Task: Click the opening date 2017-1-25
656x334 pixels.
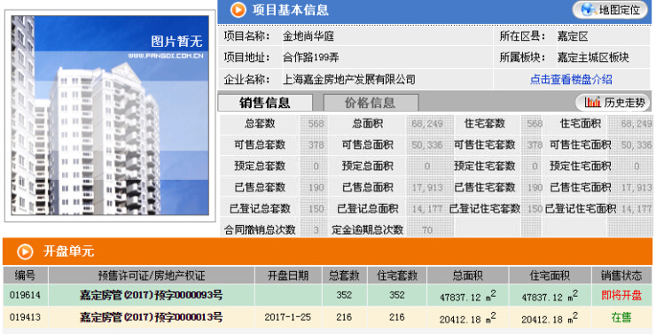Action: click(x=288, y=317)
